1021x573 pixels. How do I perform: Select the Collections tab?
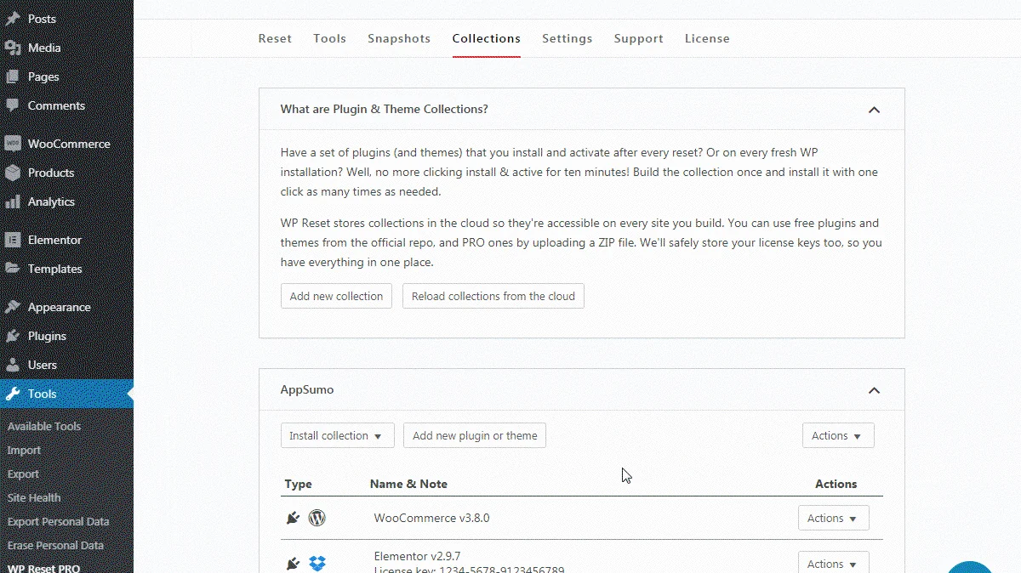487,38
